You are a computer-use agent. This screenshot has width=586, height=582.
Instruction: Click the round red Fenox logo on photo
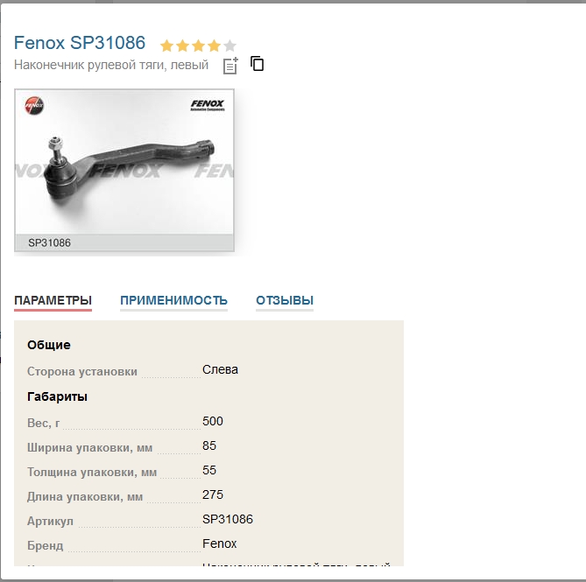pyautogui.click(x=34, y=105)
